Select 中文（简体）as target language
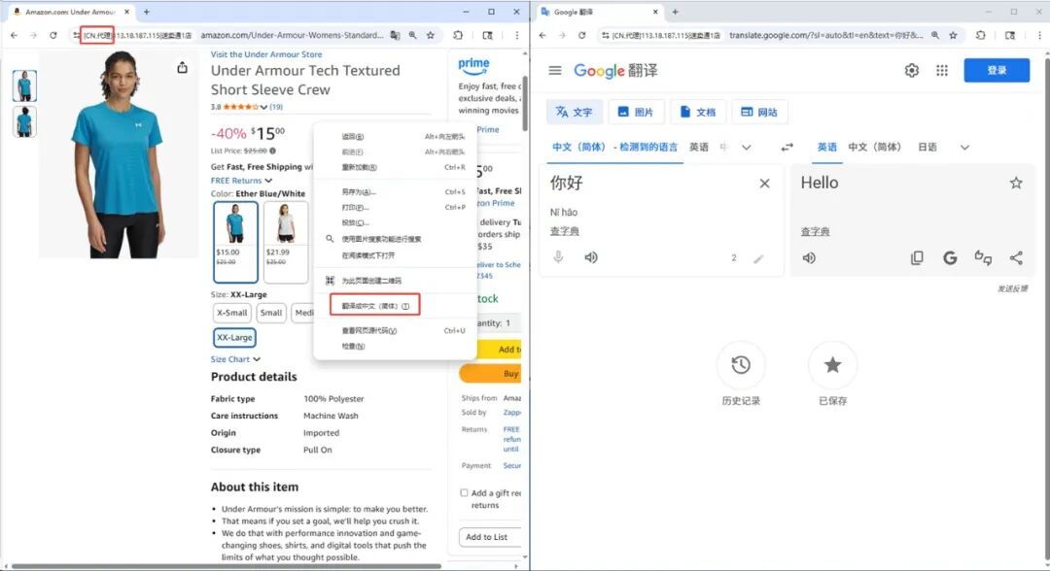1050x571 pixels. (x=875, y=147)
